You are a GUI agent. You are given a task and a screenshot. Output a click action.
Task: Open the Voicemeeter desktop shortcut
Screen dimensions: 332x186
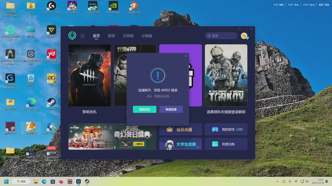51,153
